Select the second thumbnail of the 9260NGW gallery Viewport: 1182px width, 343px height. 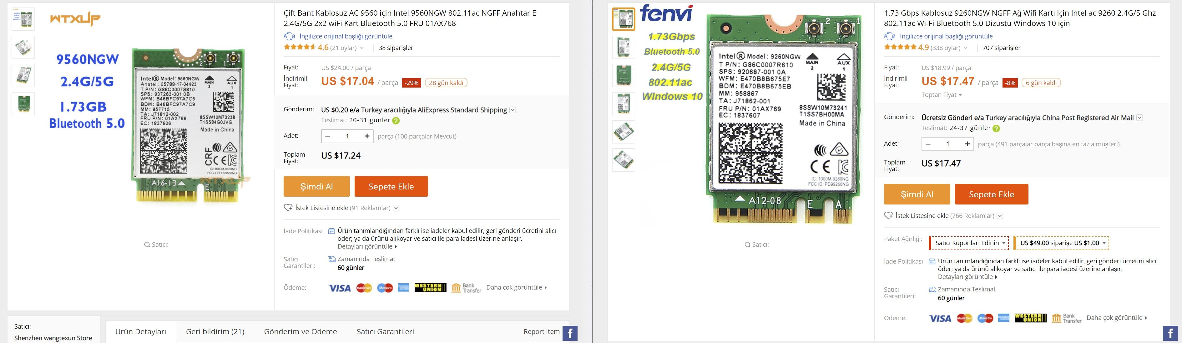tap(624, 47)
